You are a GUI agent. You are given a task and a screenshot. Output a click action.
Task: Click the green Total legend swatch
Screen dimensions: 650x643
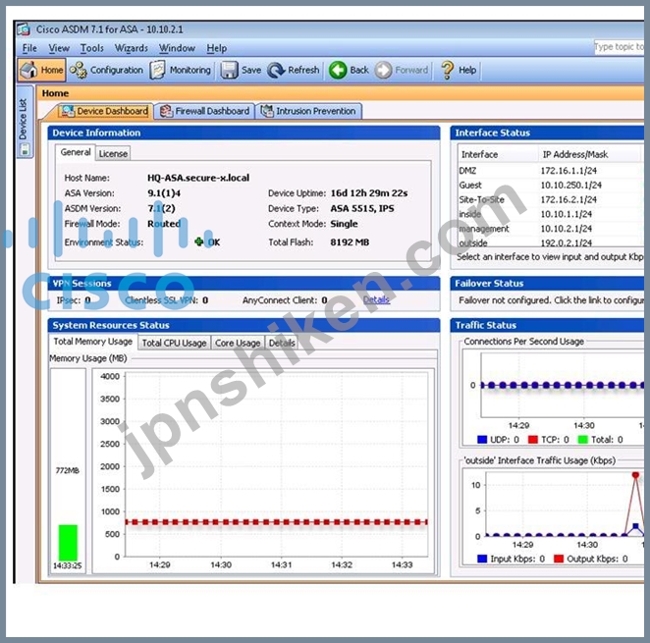[x=583, y=439]
